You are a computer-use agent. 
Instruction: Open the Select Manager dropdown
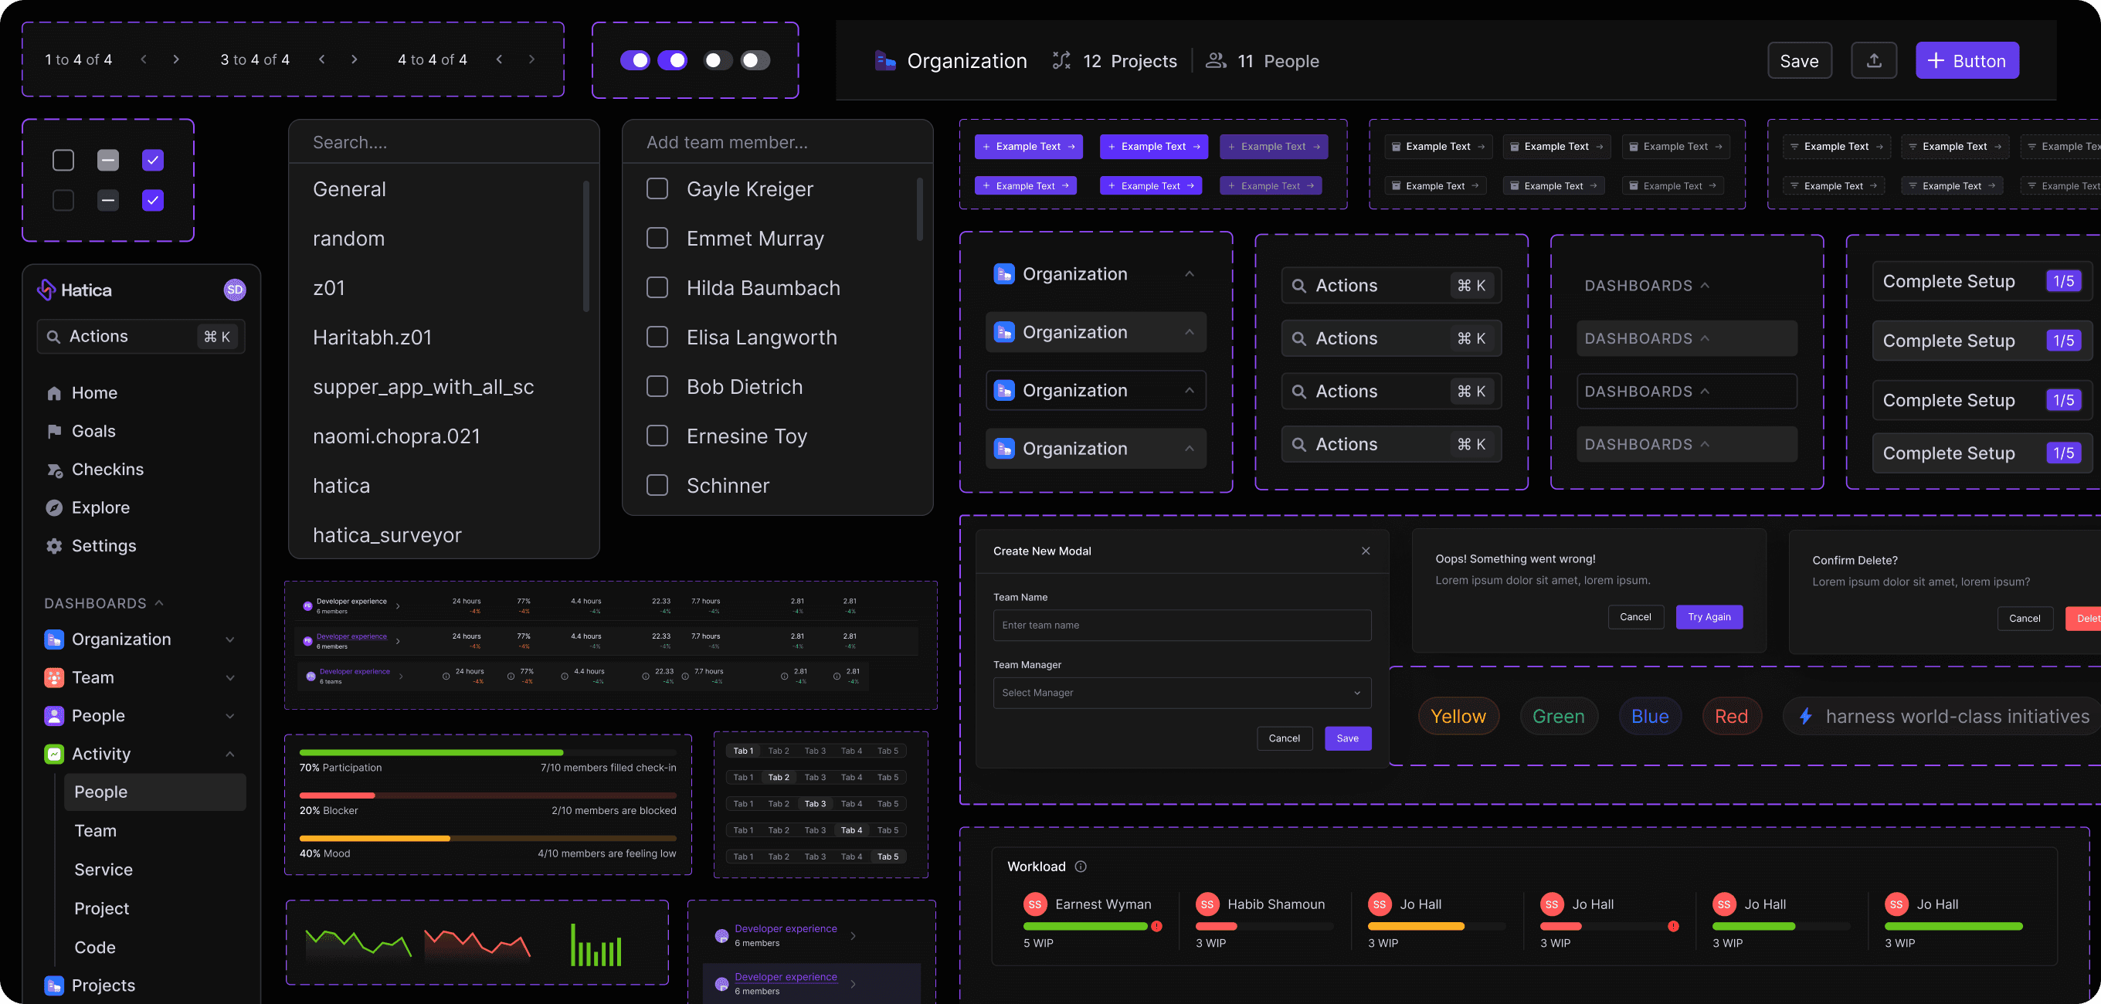coord(1182,693)
